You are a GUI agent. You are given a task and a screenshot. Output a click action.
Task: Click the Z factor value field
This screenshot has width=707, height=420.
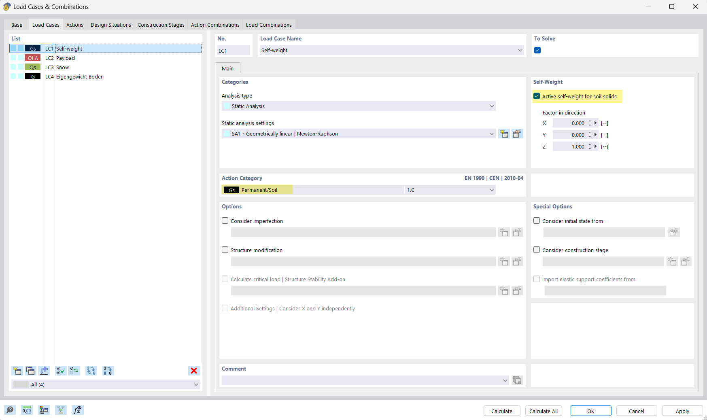(x=569, y=146)
